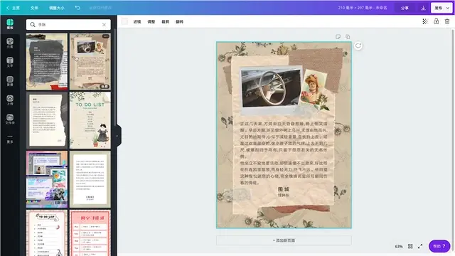
Task: Open the purple 帮助 help button
Action: 439,246
